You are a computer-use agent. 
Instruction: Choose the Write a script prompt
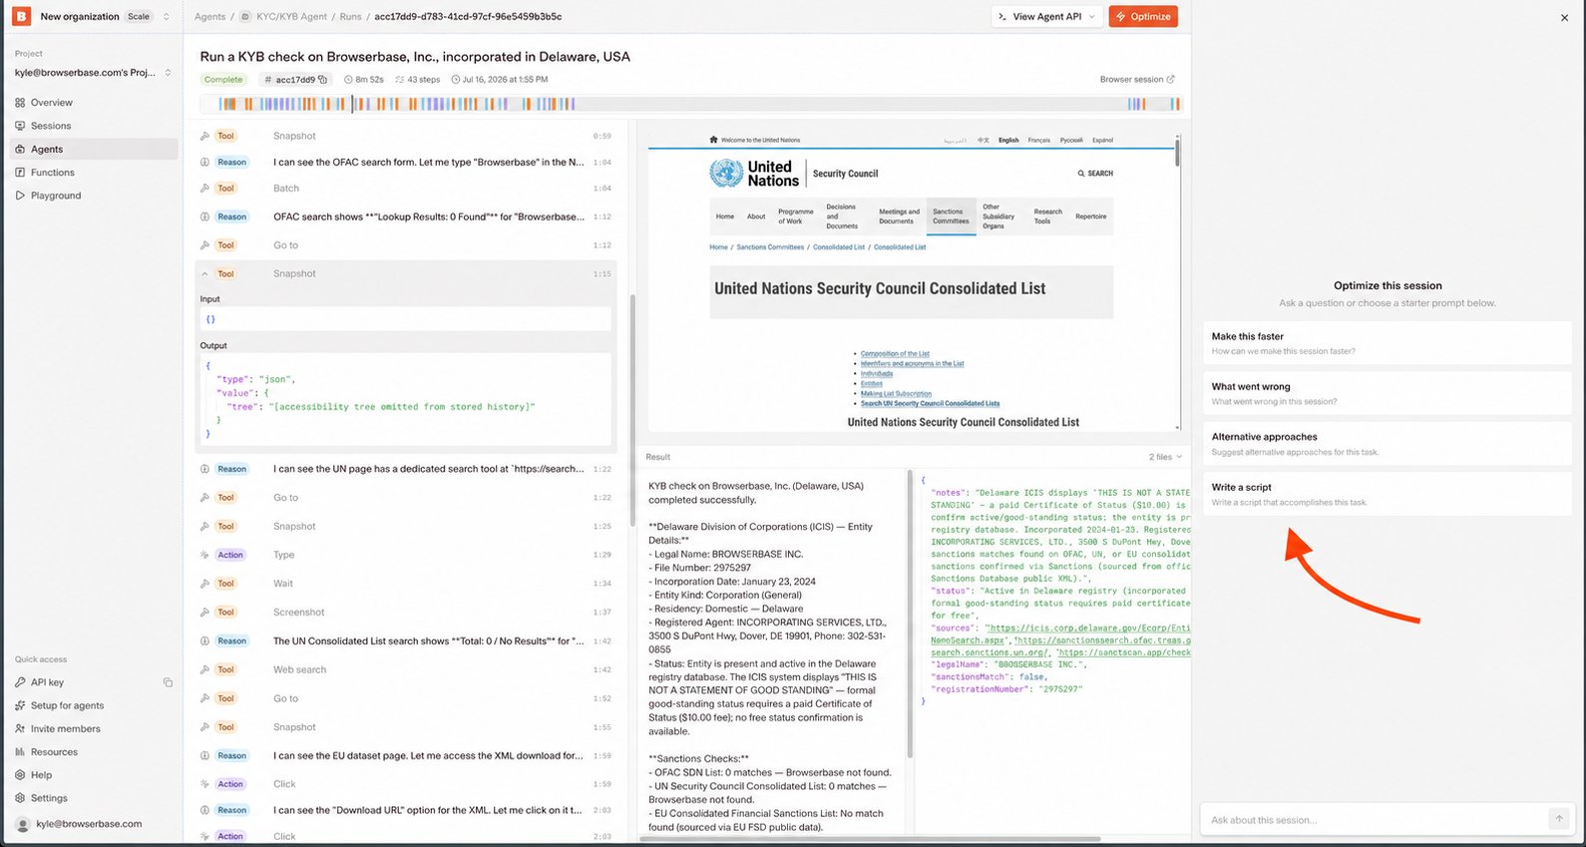pos(1388,494)
